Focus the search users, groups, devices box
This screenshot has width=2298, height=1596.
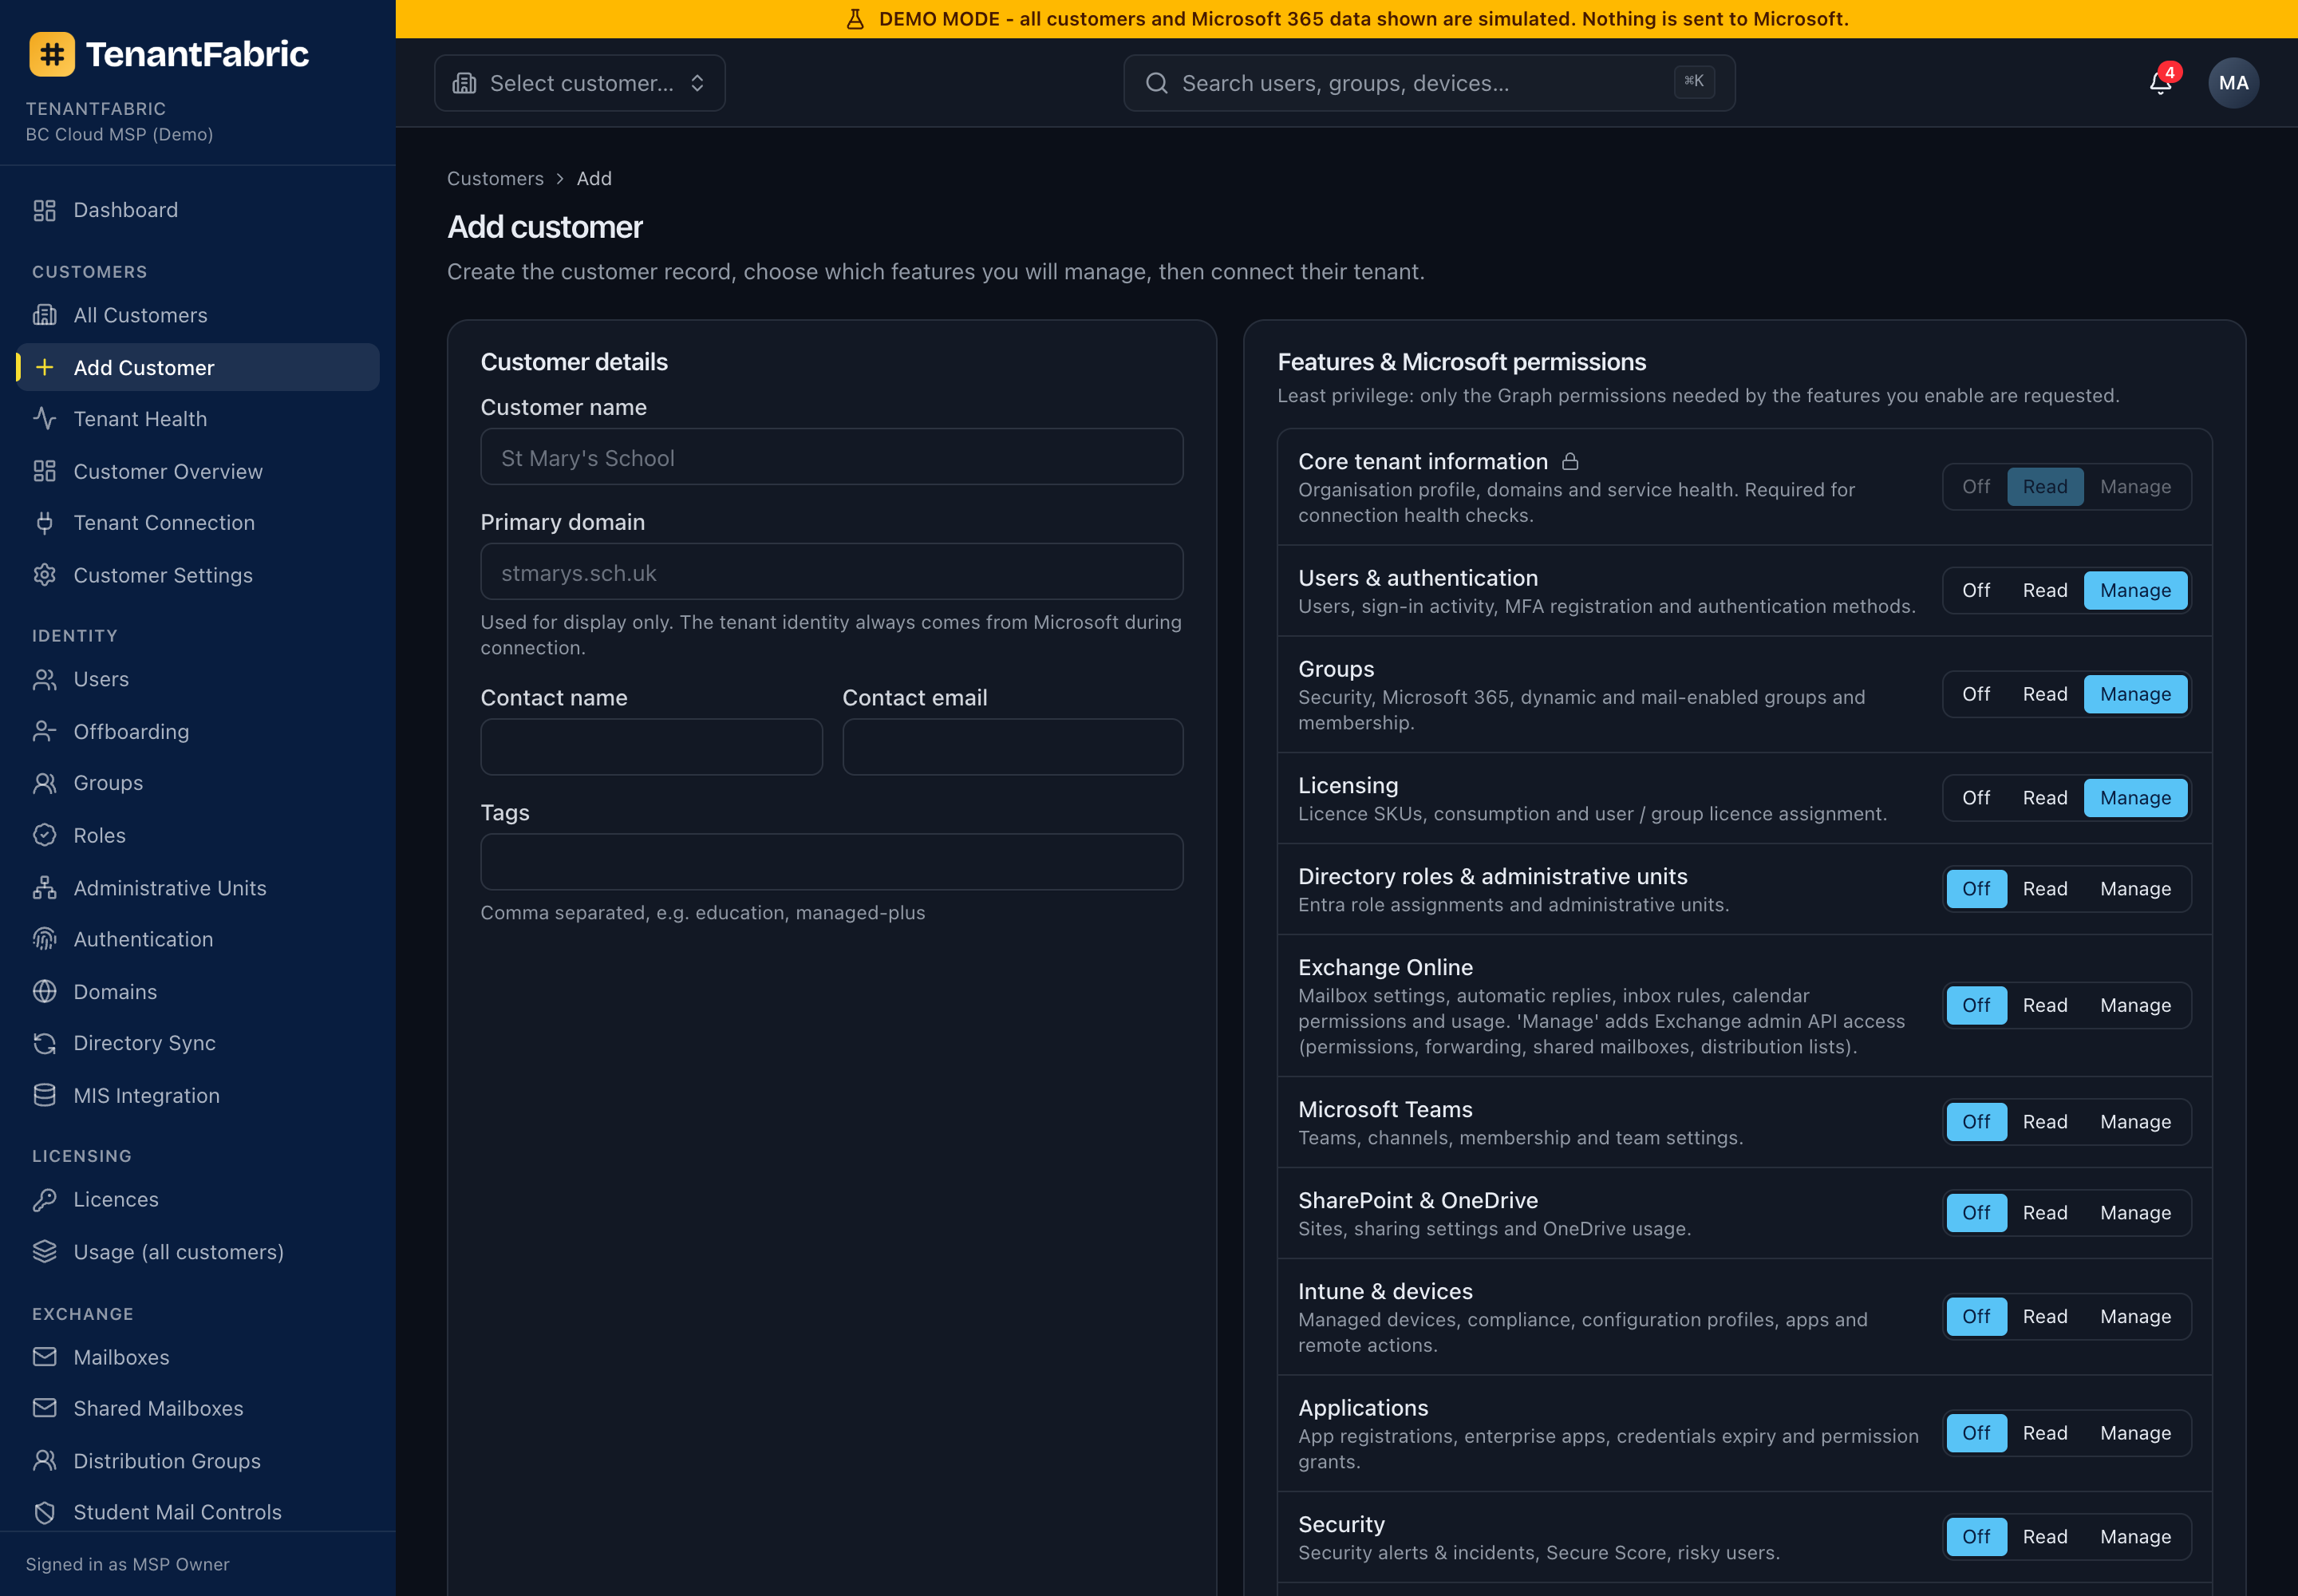click(x=1429, y=83)
